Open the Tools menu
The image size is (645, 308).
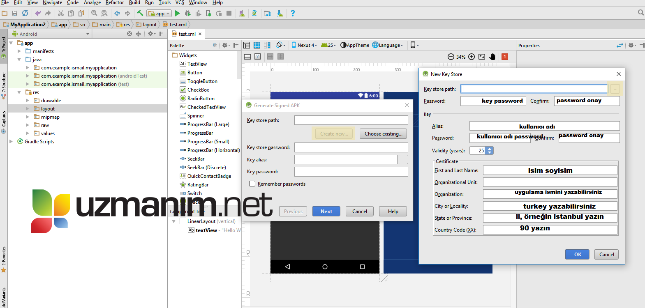click(164, 2)
